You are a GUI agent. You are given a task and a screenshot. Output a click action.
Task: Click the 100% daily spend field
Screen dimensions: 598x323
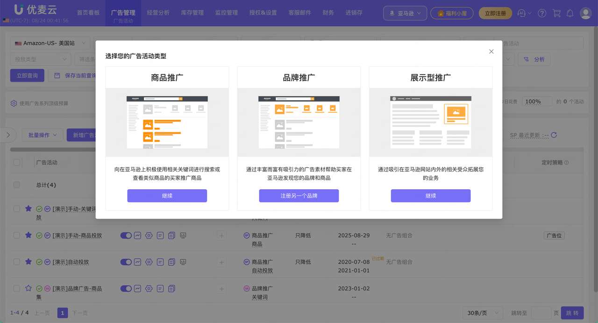coord(537,102)
